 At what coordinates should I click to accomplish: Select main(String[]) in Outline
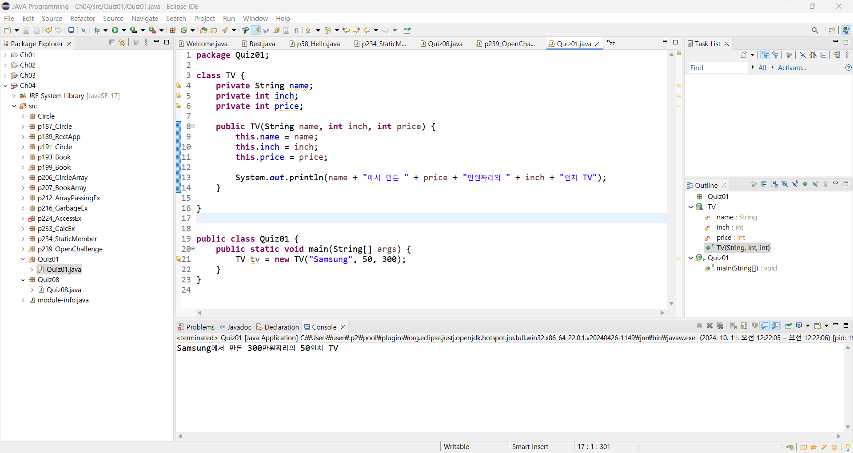[741, 268]
